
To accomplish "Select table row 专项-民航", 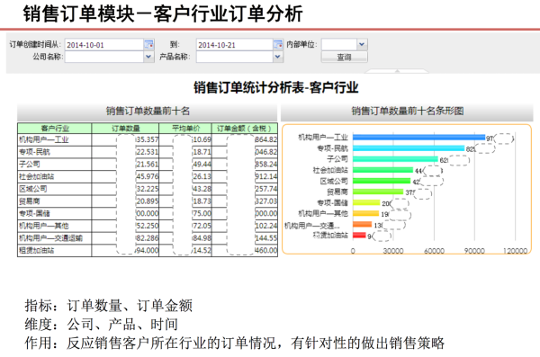I will (x=148, y=152).
